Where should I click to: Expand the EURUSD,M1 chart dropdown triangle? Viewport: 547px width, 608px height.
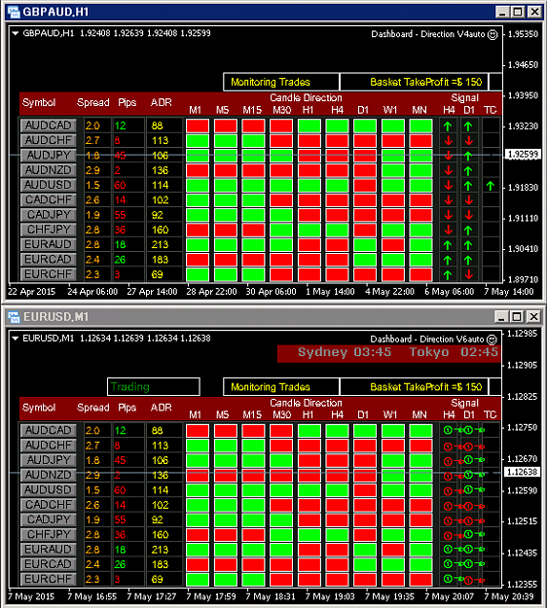(x=16, y=339)
